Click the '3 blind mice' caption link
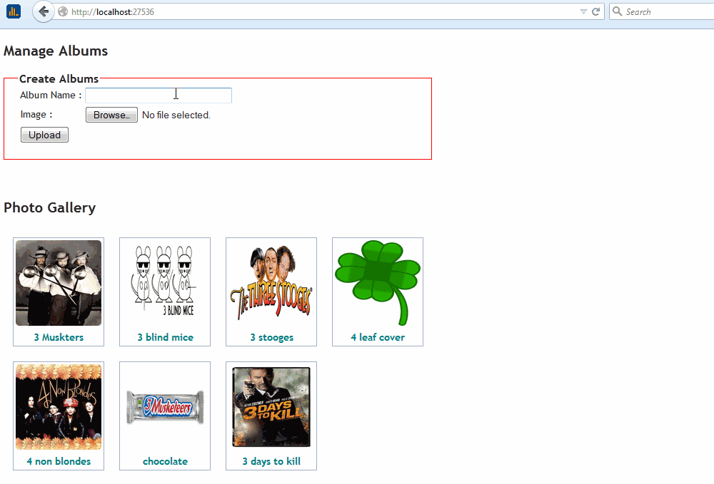714x484 pixels. pos(166,337)
